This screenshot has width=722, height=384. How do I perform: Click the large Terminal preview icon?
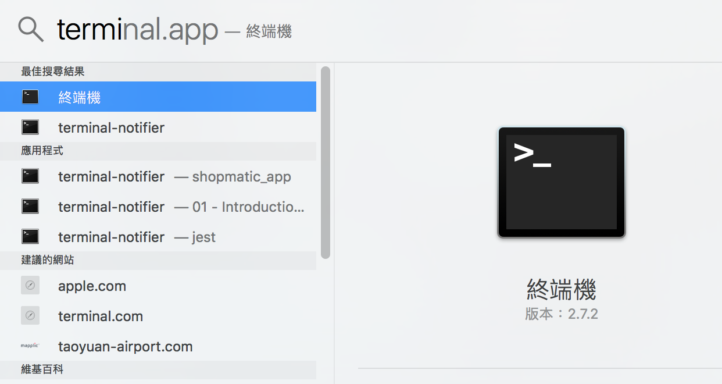(x=561, y=182)
